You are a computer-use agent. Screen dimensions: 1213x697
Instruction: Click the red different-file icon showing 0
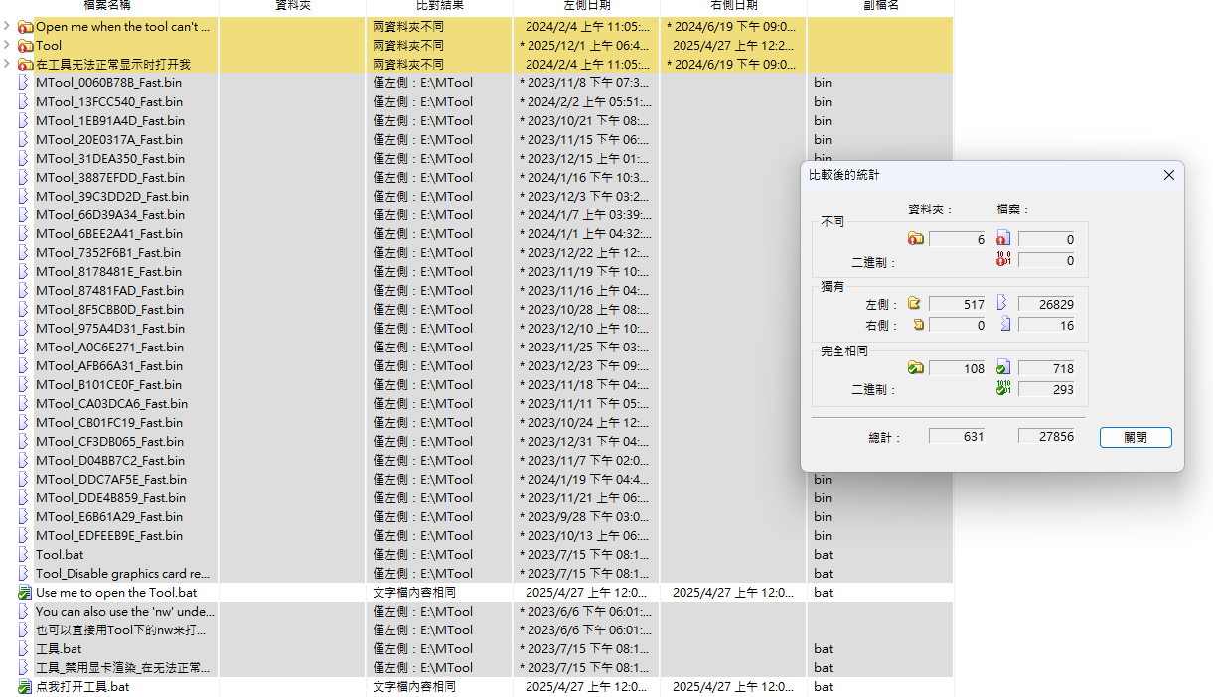1003,238
